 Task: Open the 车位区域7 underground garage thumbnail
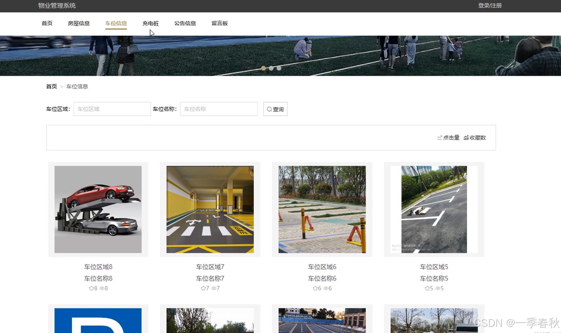tap(210, 209)
